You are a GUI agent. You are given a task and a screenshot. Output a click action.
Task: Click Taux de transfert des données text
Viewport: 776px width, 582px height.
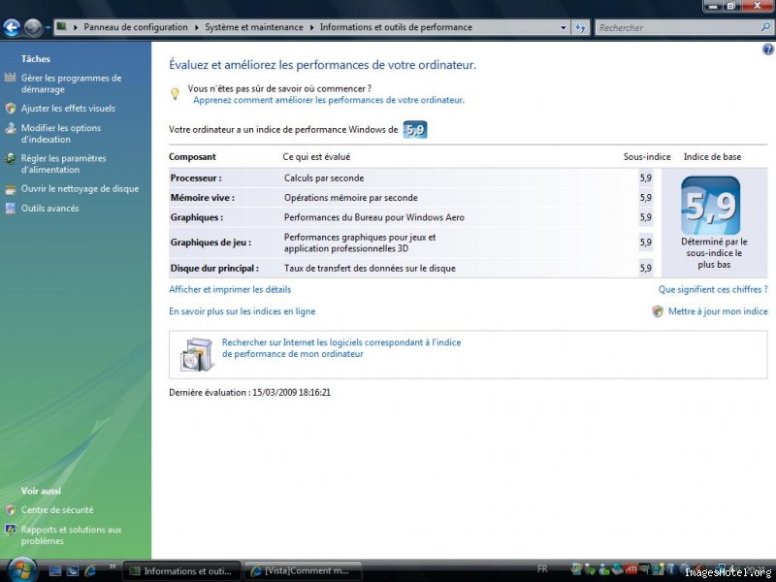coord(370,269)
